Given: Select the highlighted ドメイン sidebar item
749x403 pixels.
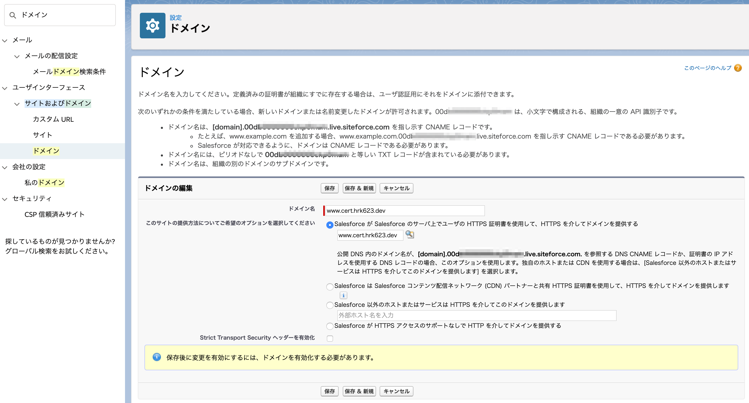Looking at the screenshot, I should click(46, 151).
